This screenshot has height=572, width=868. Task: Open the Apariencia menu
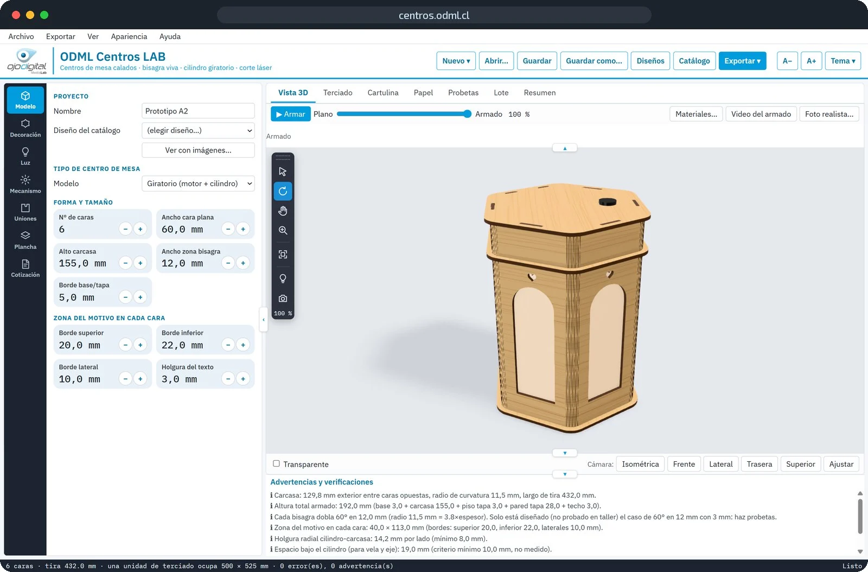click(x=129, y=36)
